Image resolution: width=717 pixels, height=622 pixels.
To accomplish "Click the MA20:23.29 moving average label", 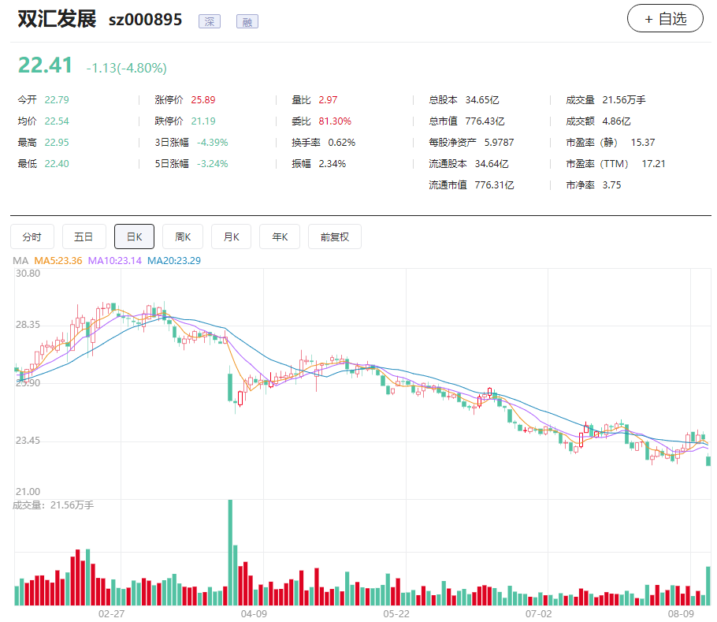I will (x=174, y=261).
